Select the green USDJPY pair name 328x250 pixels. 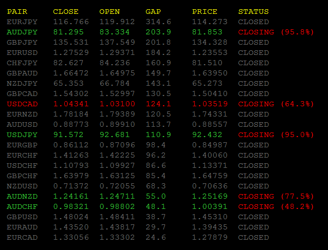22,134
